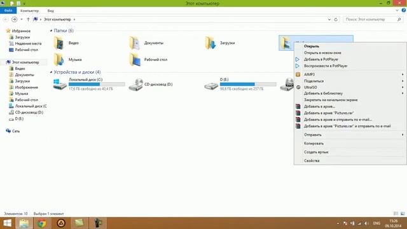Open recent locations dropdown arrow
Screen dimensions: 407x229
(22, 20)
